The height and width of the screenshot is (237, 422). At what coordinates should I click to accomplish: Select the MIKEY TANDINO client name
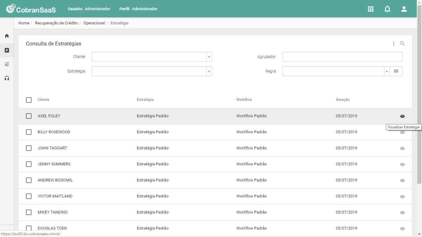coord(53,212)
